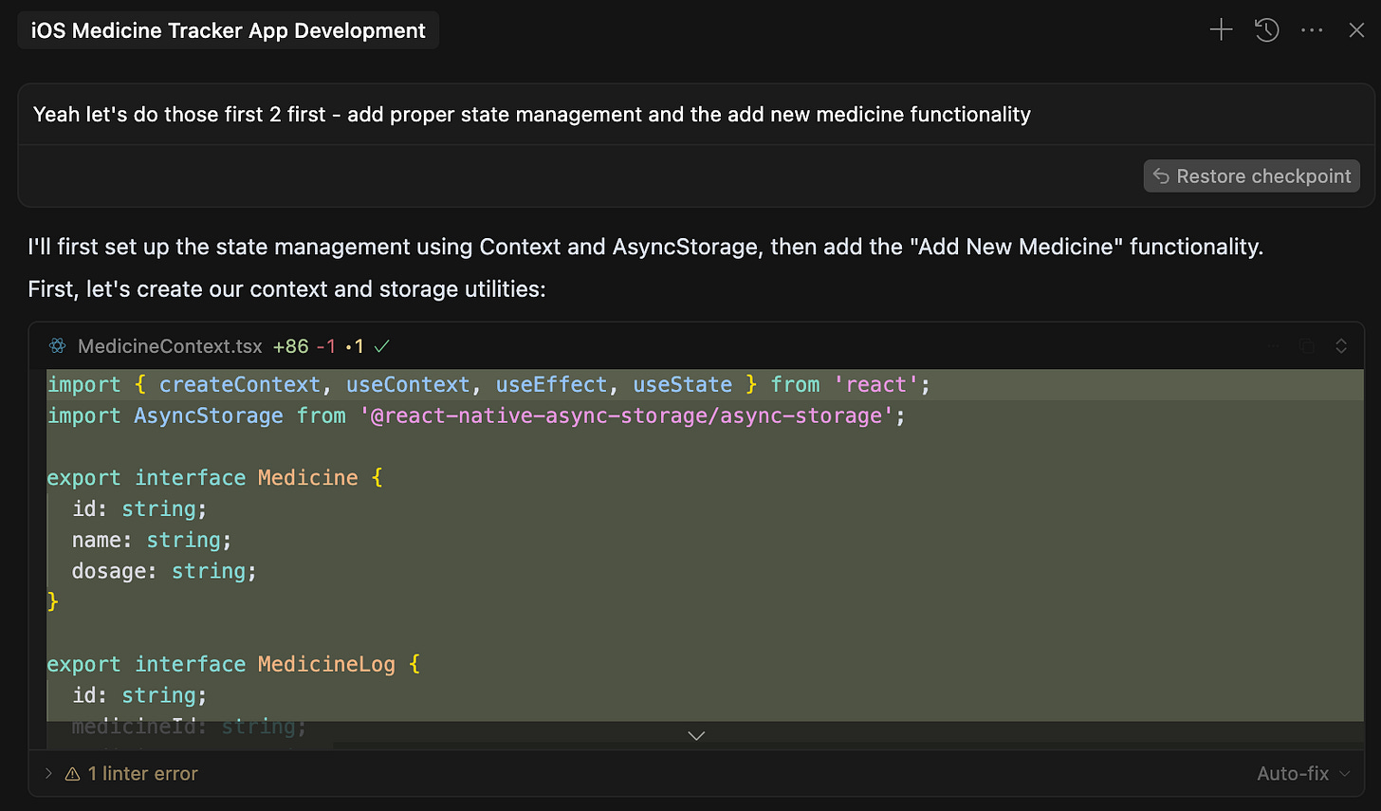Image resolution: width=1381 pixels, height=811 pixels.
Task: Click the 'I'll first set up the state management' paragraph
Action: [646, 247]
